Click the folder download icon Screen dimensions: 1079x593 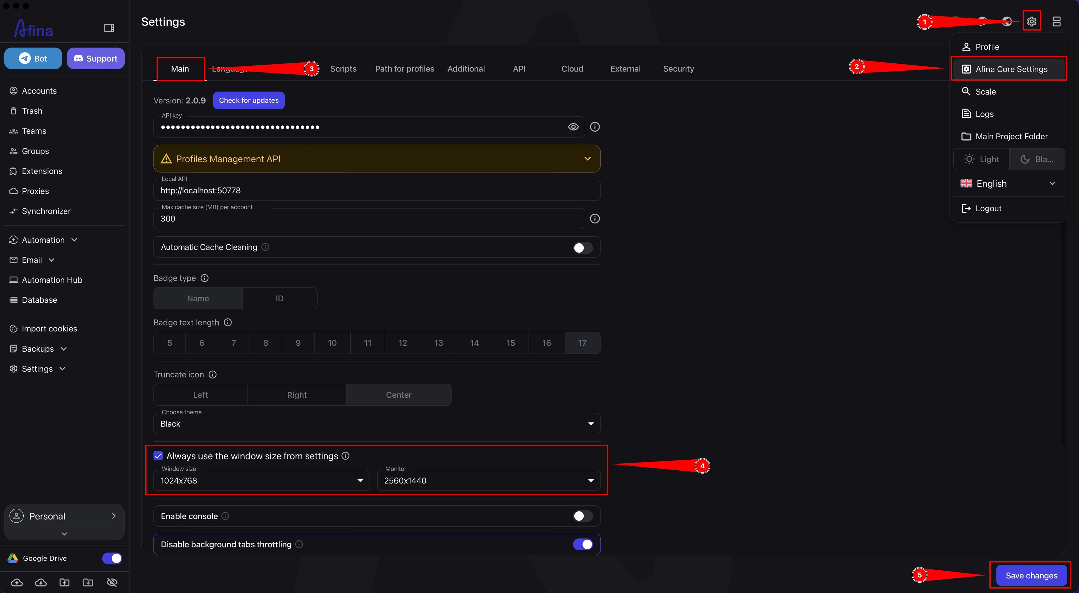(88, 582)
